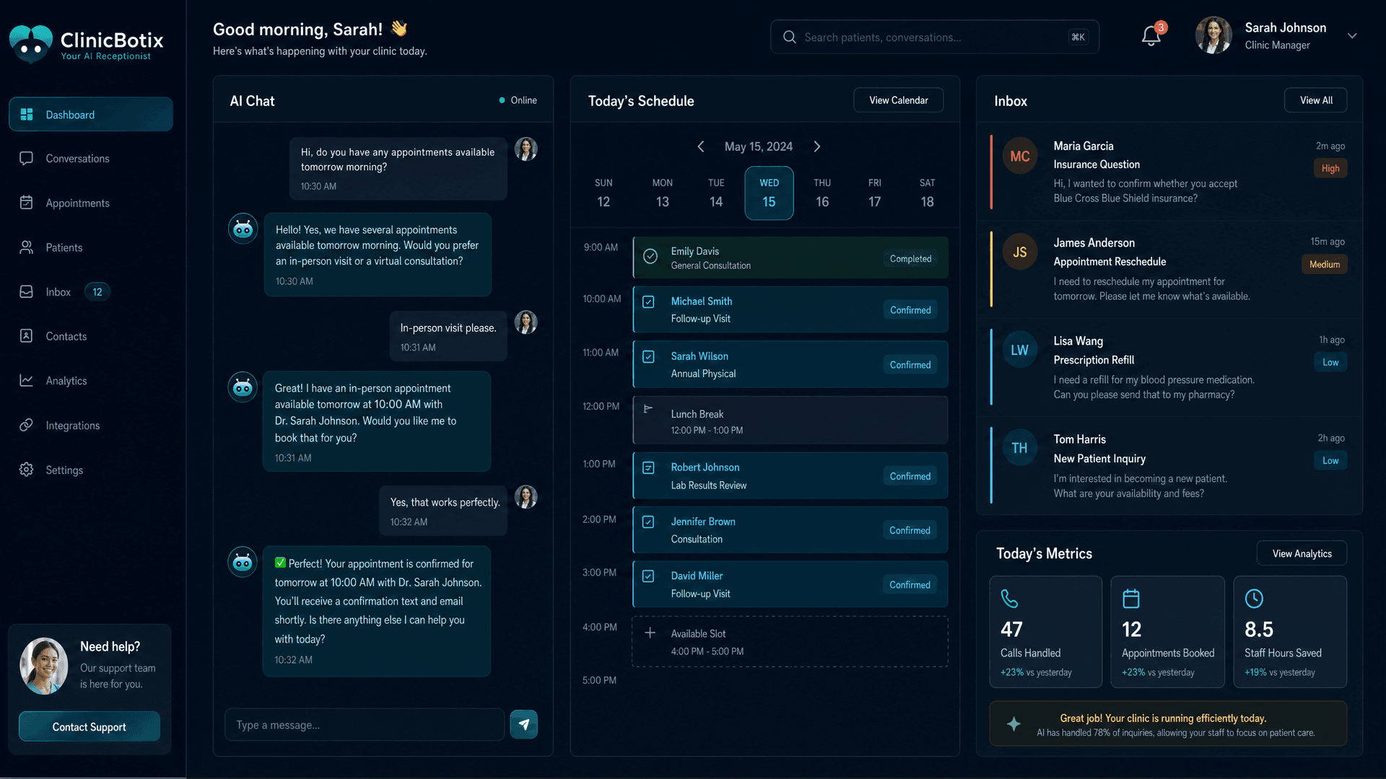Click the plus icon on Available Slot

[650, 633]
